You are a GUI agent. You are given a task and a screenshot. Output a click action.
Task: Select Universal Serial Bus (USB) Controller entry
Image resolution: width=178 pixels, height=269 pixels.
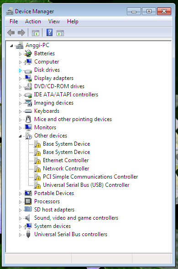click(x=86, y=185)
